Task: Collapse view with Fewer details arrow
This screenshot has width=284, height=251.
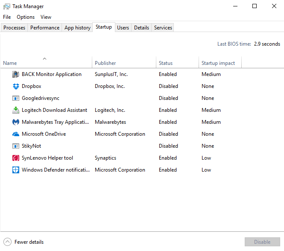Action: [x=7, y=242]
